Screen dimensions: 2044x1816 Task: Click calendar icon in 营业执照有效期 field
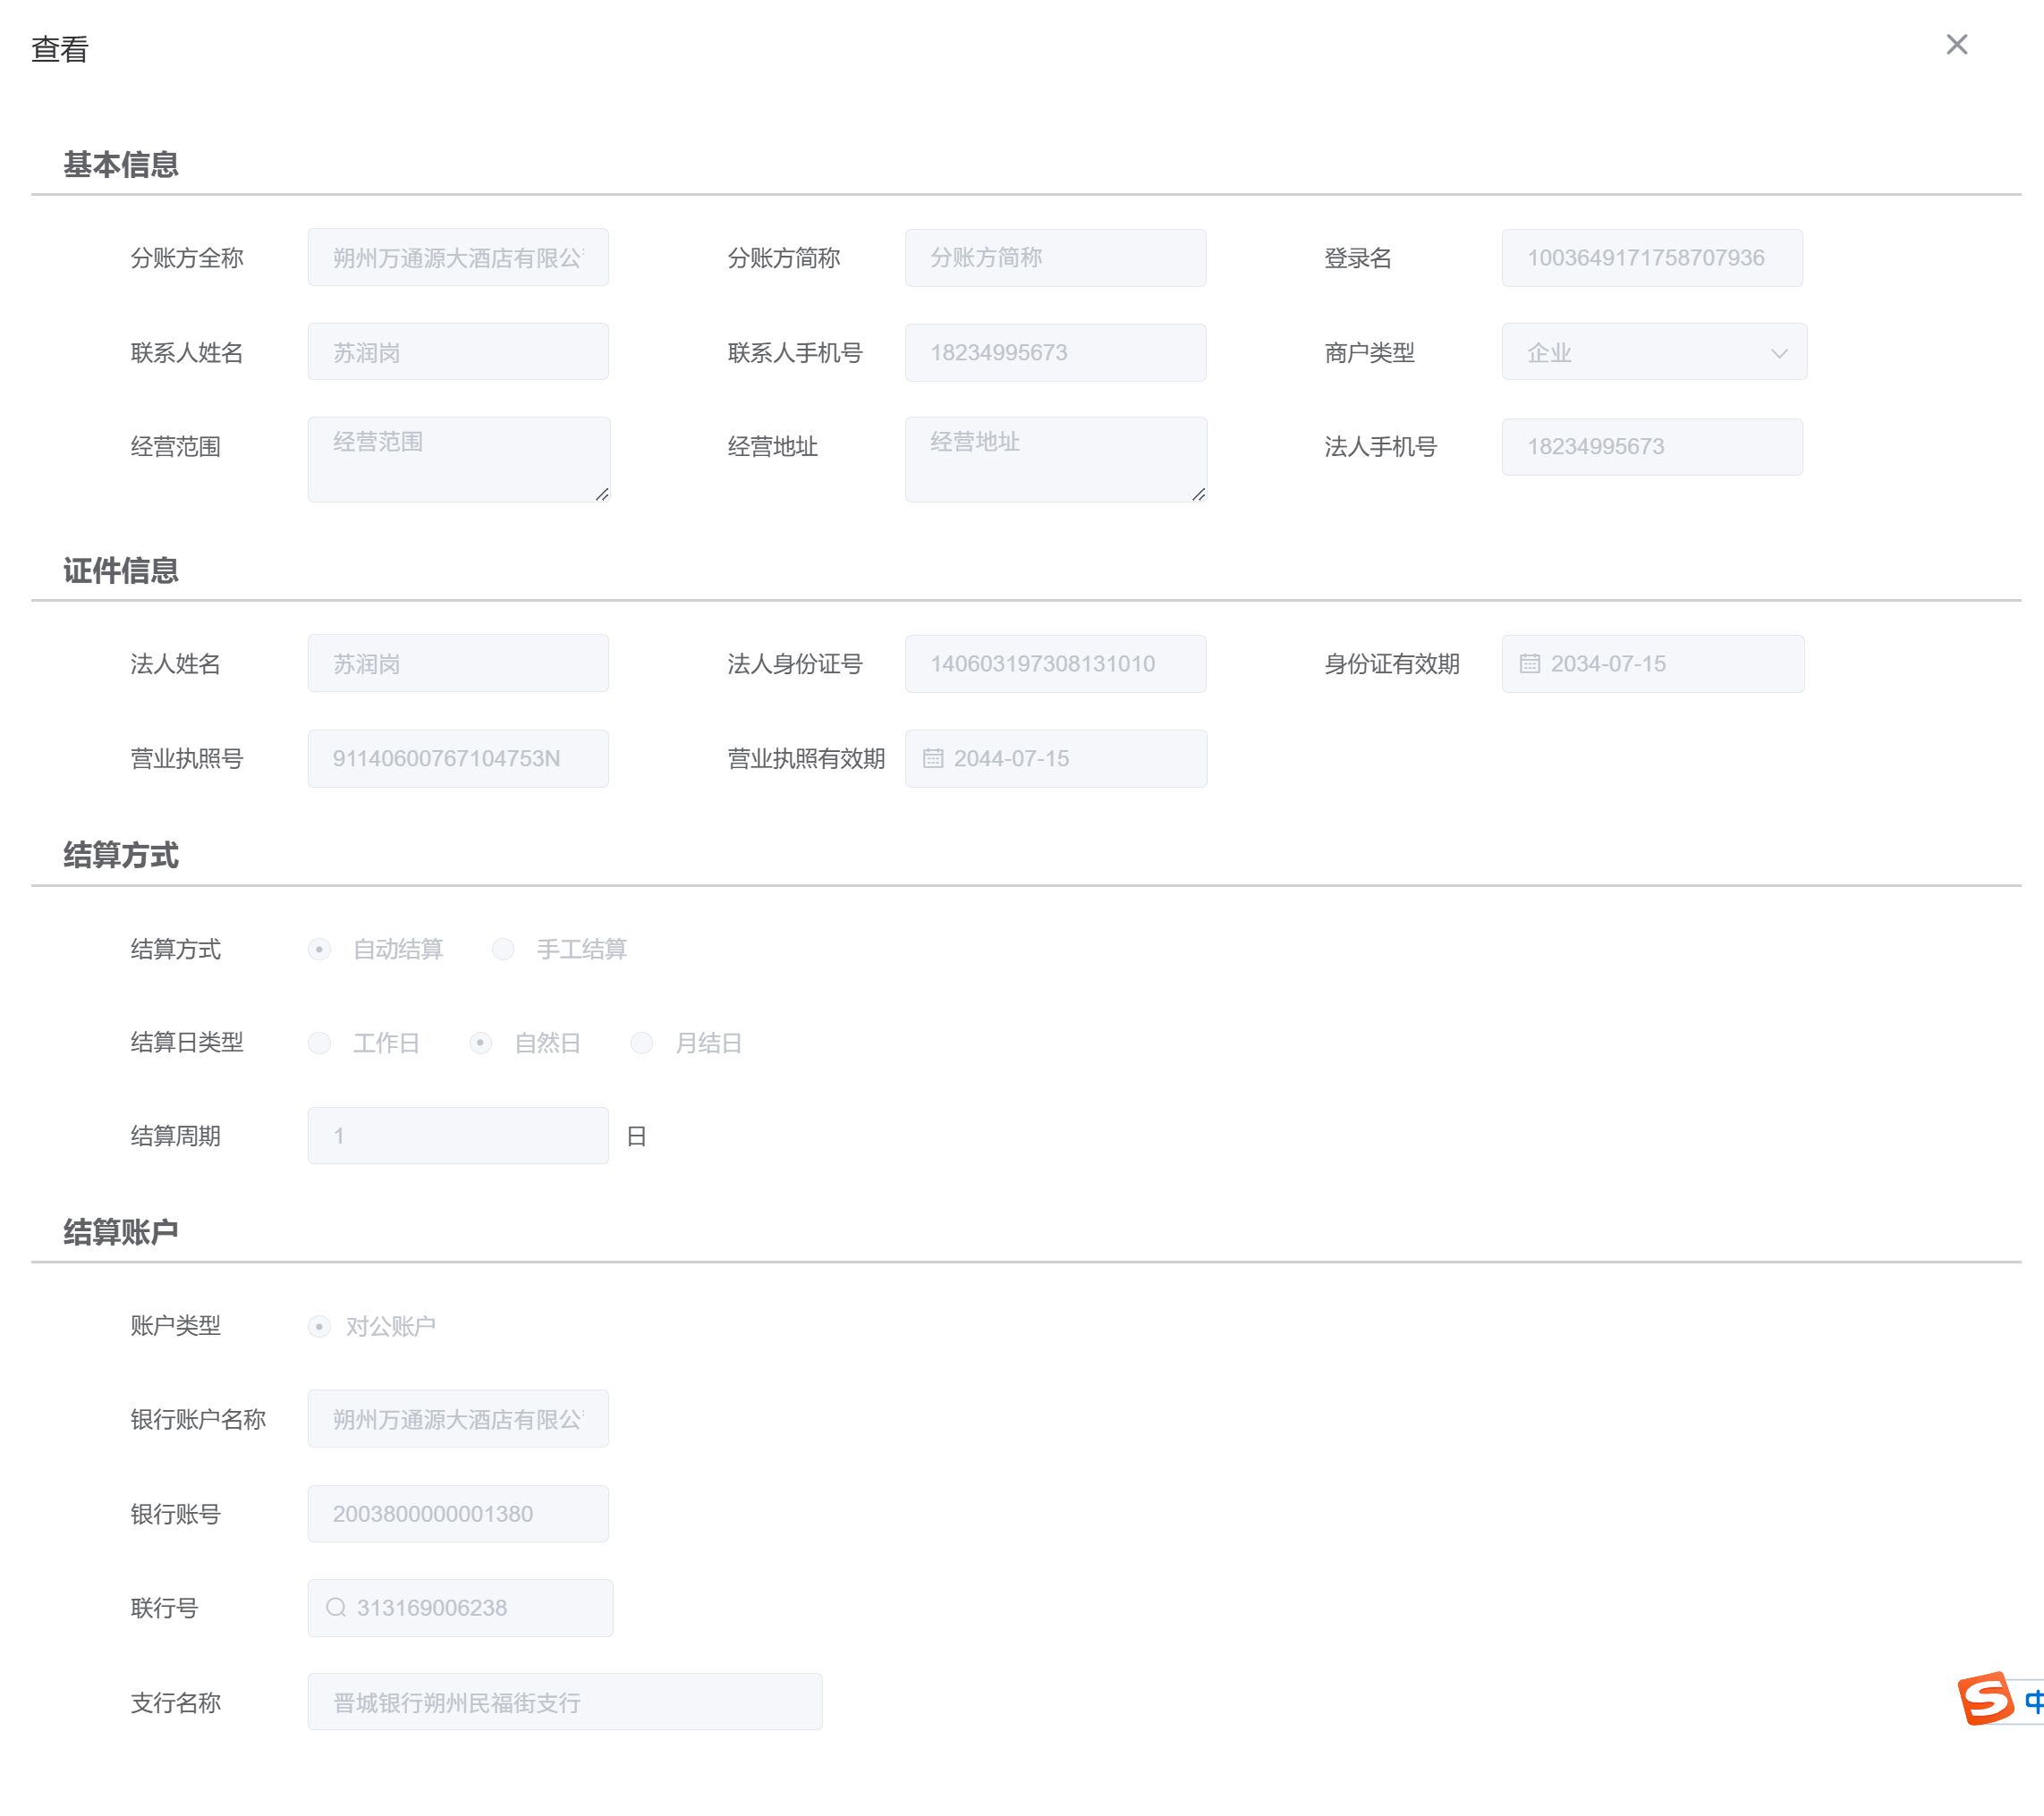[x=932, y=758]
